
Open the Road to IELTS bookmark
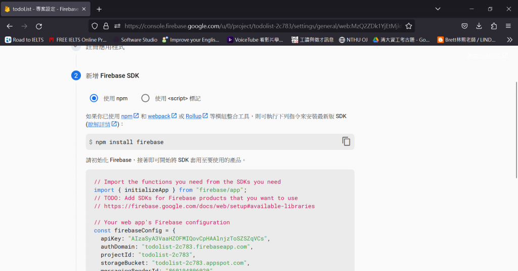24,40
